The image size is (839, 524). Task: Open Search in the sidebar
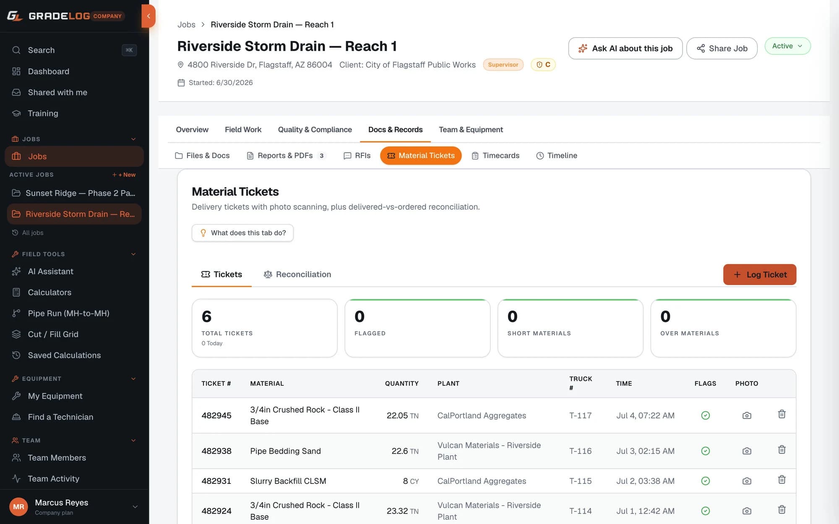[74, 50]
